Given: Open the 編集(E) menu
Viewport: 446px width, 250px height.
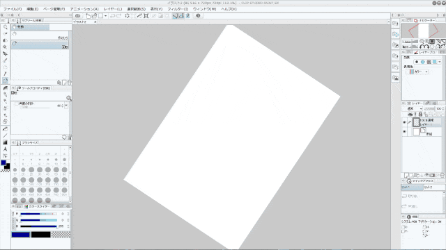Looking at the screenshot, I should point(33,9).
